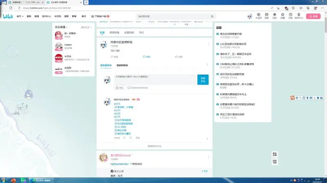327x183 pixels.
Task: Click the bilibili logo in the header
Action: point(8,16)
